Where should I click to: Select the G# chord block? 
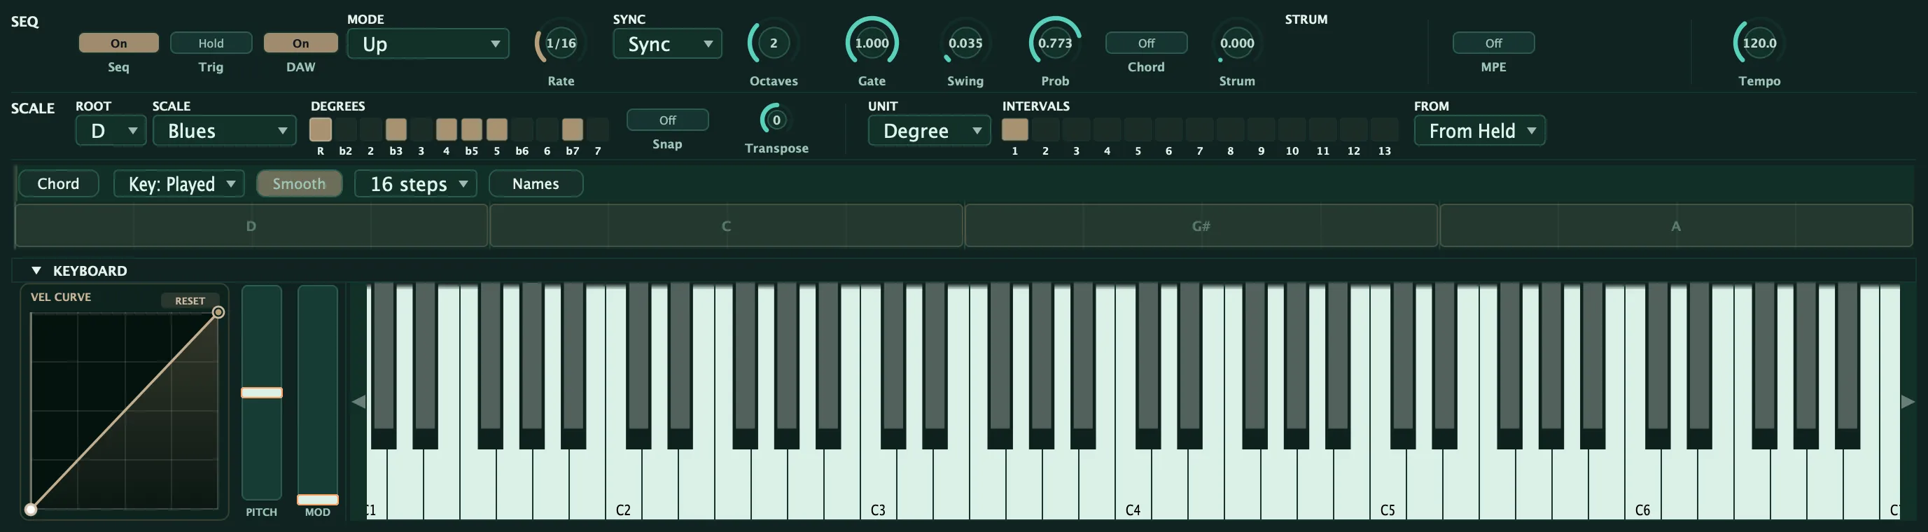click(x=1201, y=225)
